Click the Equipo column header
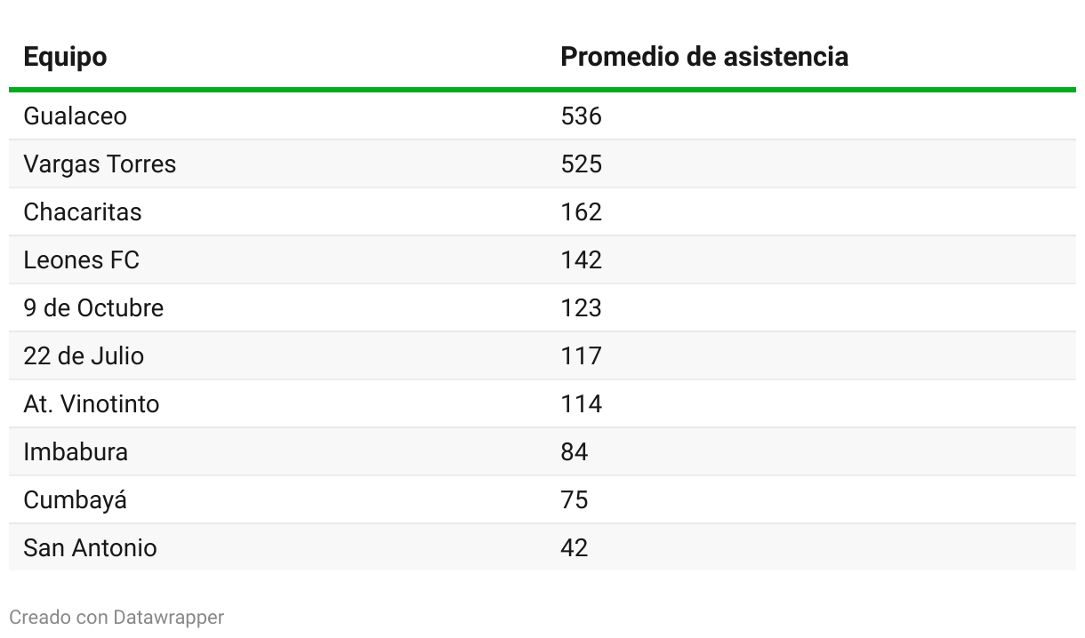This screenshot has width=1085, height=638. (65, 58)
